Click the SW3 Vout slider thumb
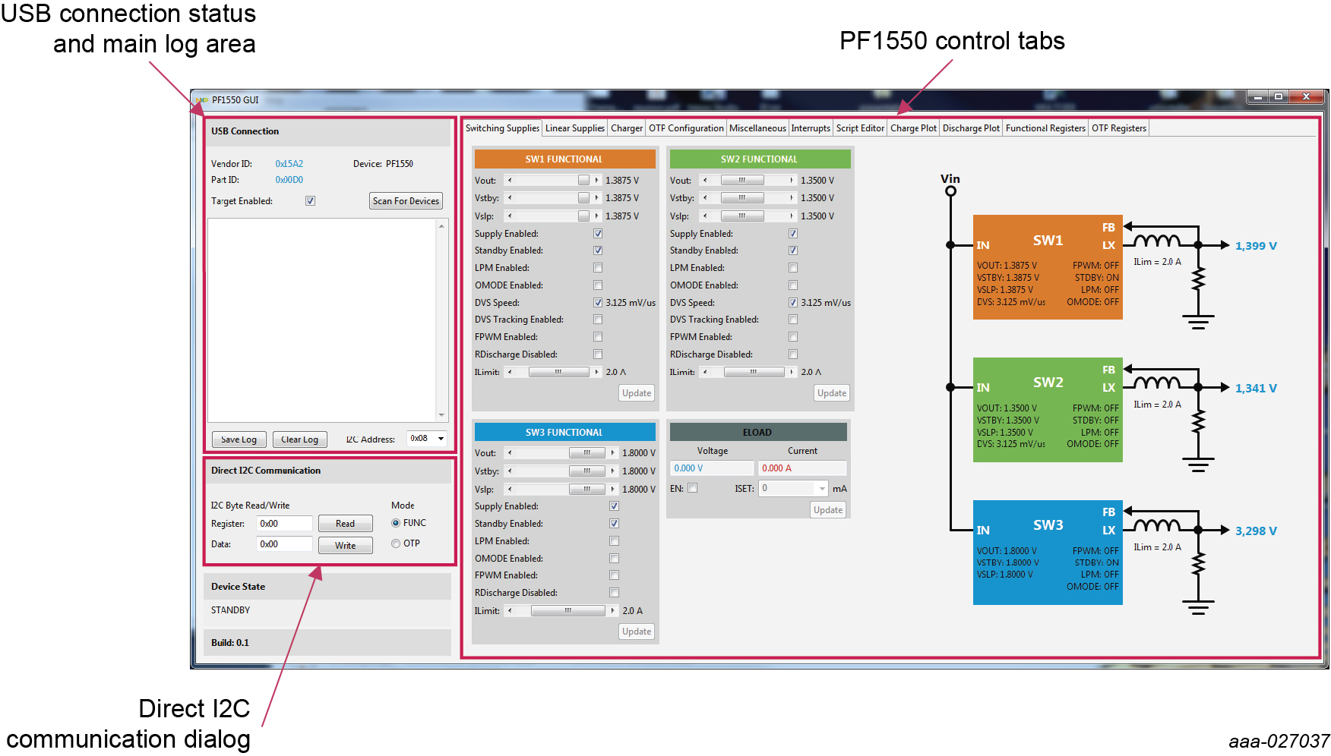The image size is (1331, 756). coord(586,453)
